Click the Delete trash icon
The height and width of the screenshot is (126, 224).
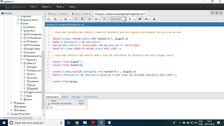tap(90, 19)
